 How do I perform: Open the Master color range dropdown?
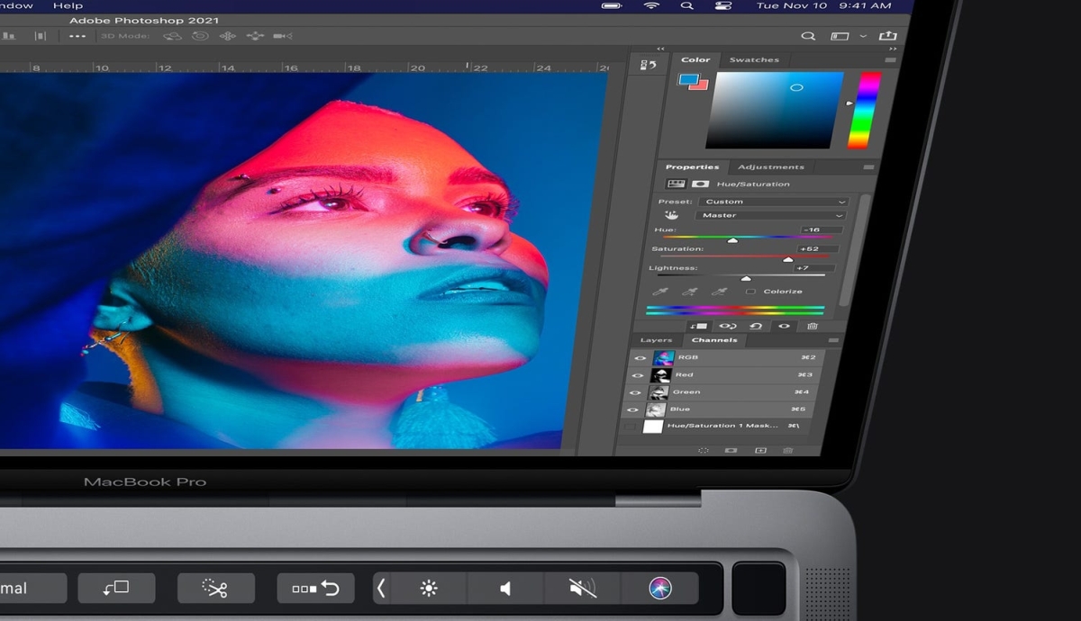771,216
